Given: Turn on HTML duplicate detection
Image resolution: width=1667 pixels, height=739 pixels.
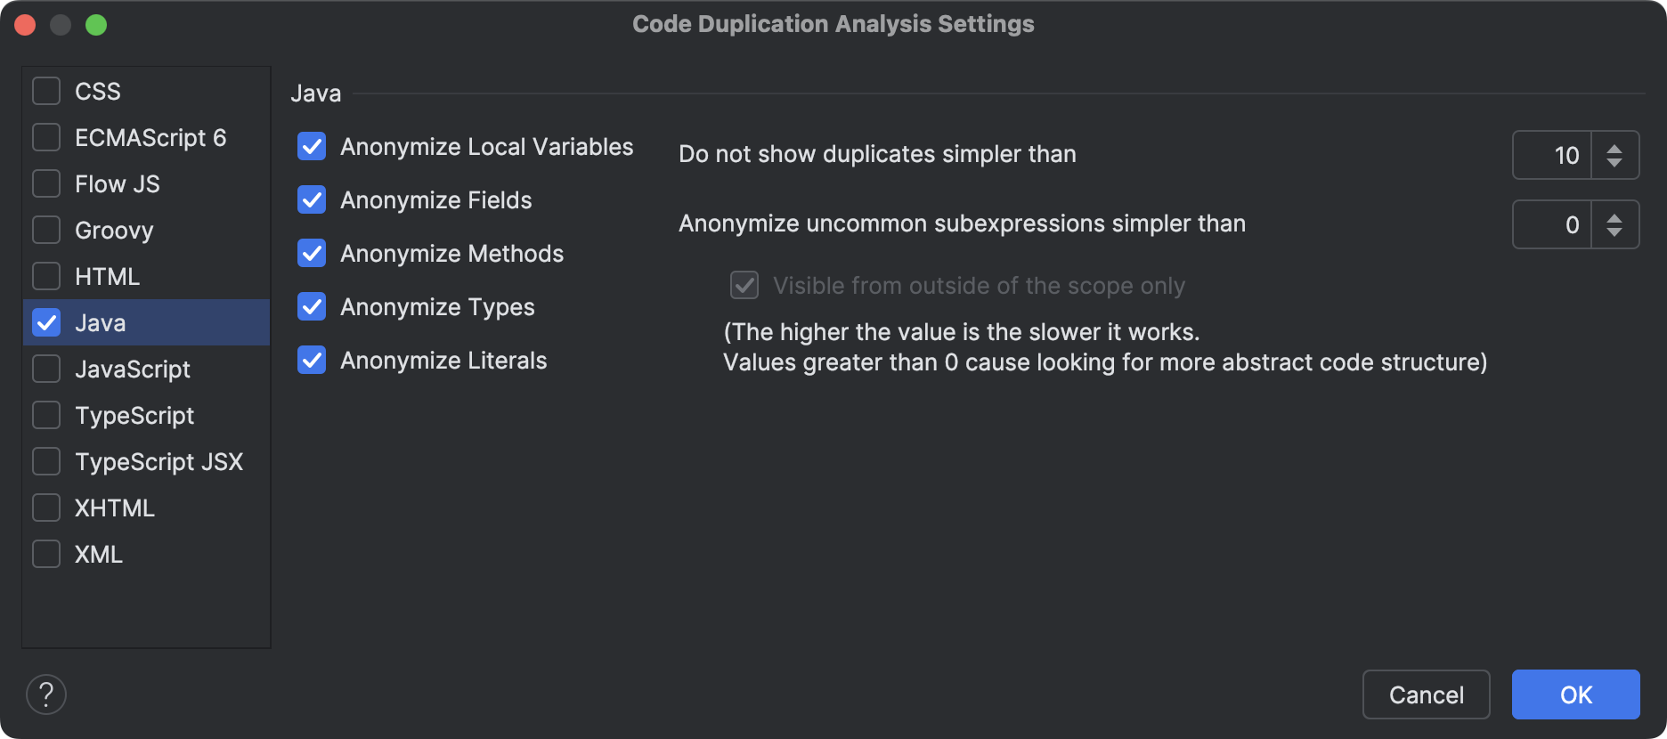Looking at the screenshot, I should coord(45,276).
